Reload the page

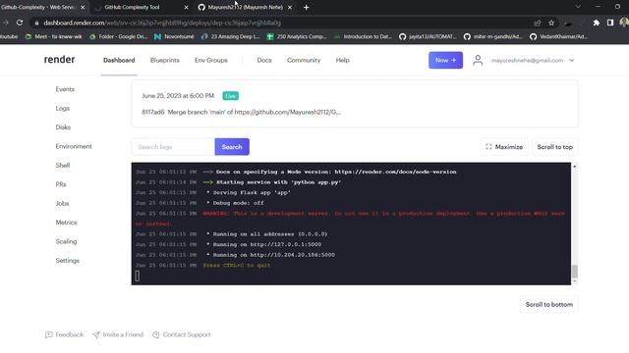pyautogui.click(x=20, y=23)
